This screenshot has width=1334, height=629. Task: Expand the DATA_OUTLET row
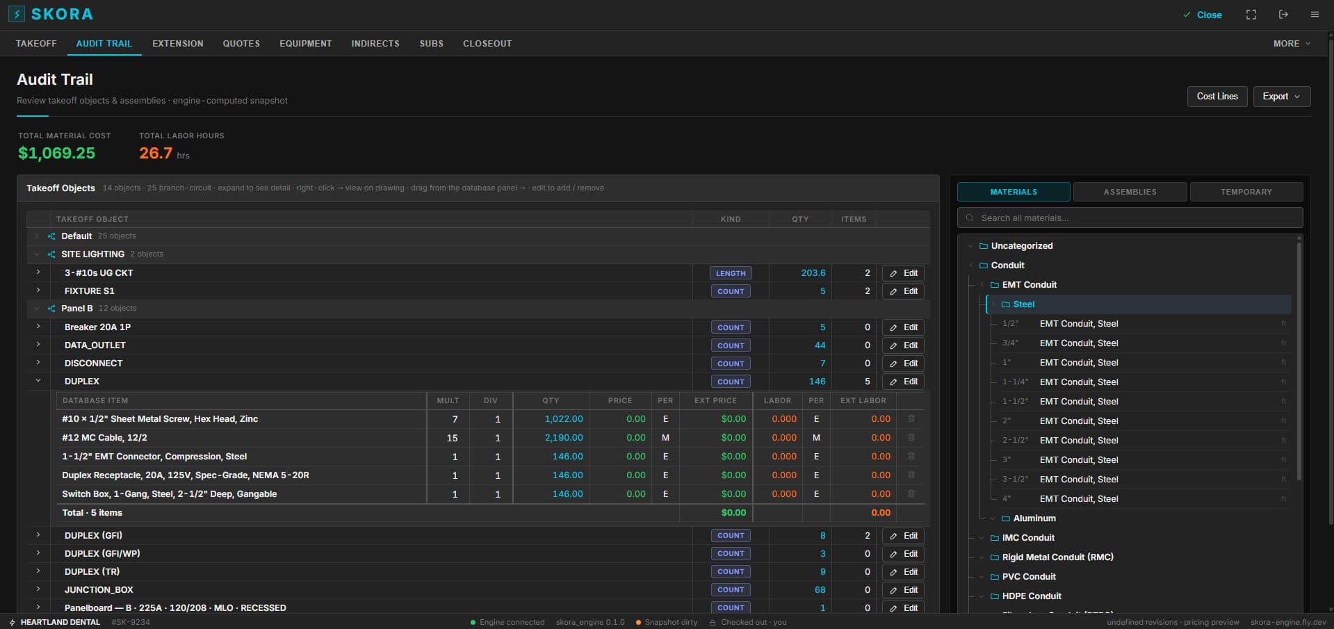(38, 345)
